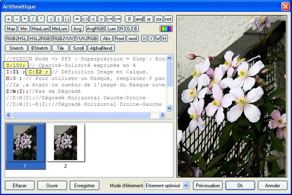Image resolution: width=292 pixels, height=195 pixels.
Task: Insert the not-equal <> operator
Action: pos(85,19)
